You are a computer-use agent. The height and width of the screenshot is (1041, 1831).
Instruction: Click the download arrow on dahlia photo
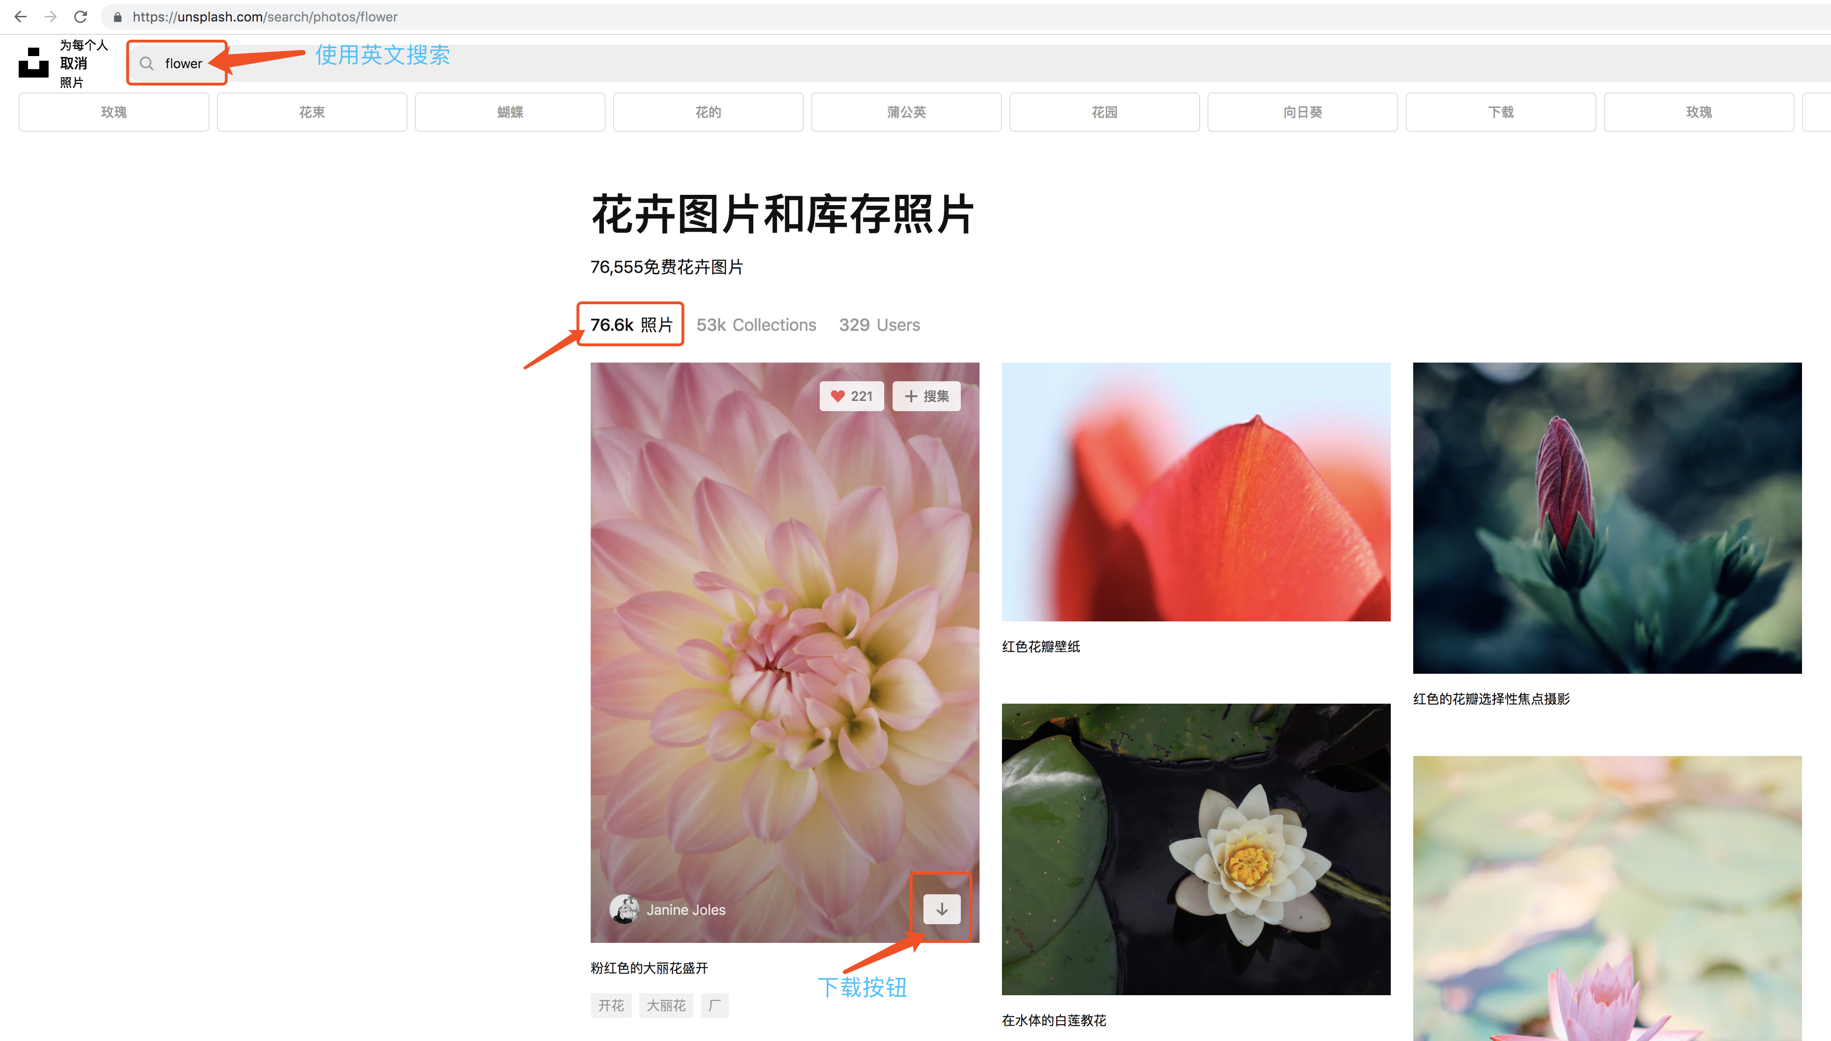point(942,909)
